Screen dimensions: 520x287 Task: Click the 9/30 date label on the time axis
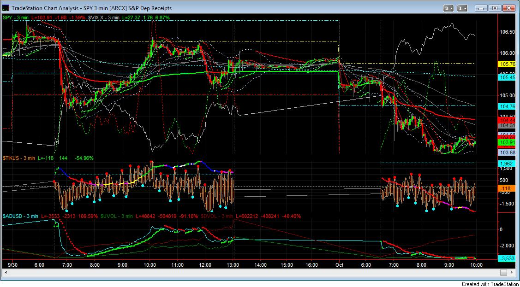pyautogui.click(x=12, y=265)
